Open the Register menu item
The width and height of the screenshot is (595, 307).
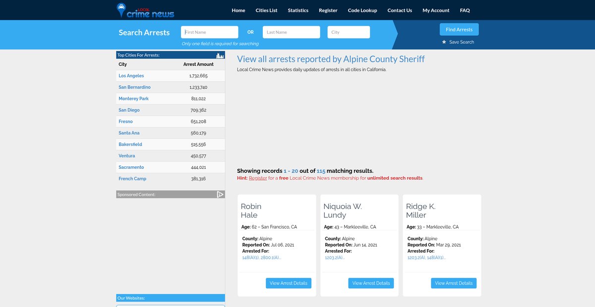tap(328, 10)
